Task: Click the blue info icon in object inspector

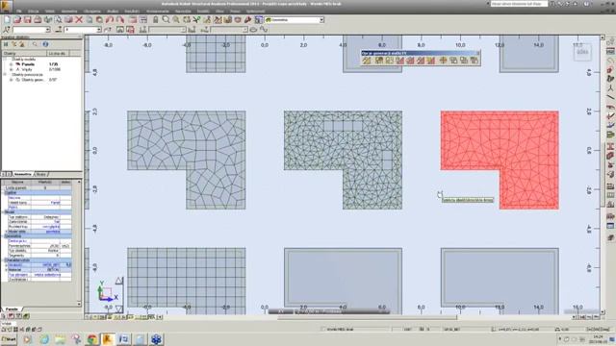Action: click(45, 44)
